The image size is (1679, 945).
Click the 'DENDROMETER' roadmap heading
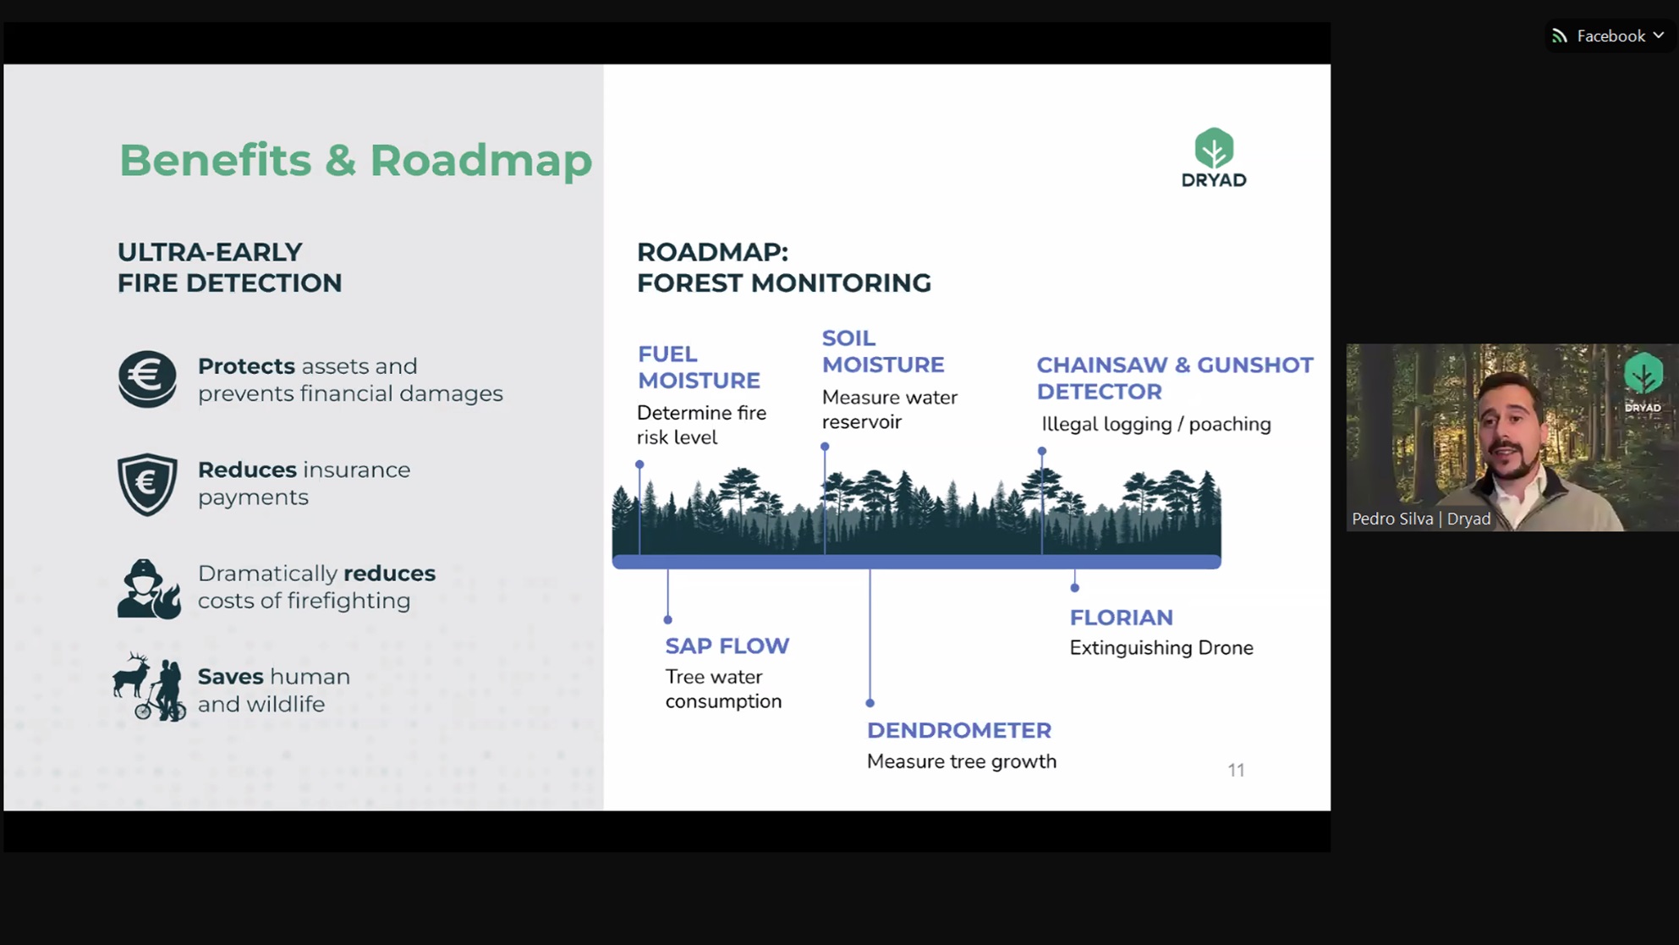coord(959,730)
